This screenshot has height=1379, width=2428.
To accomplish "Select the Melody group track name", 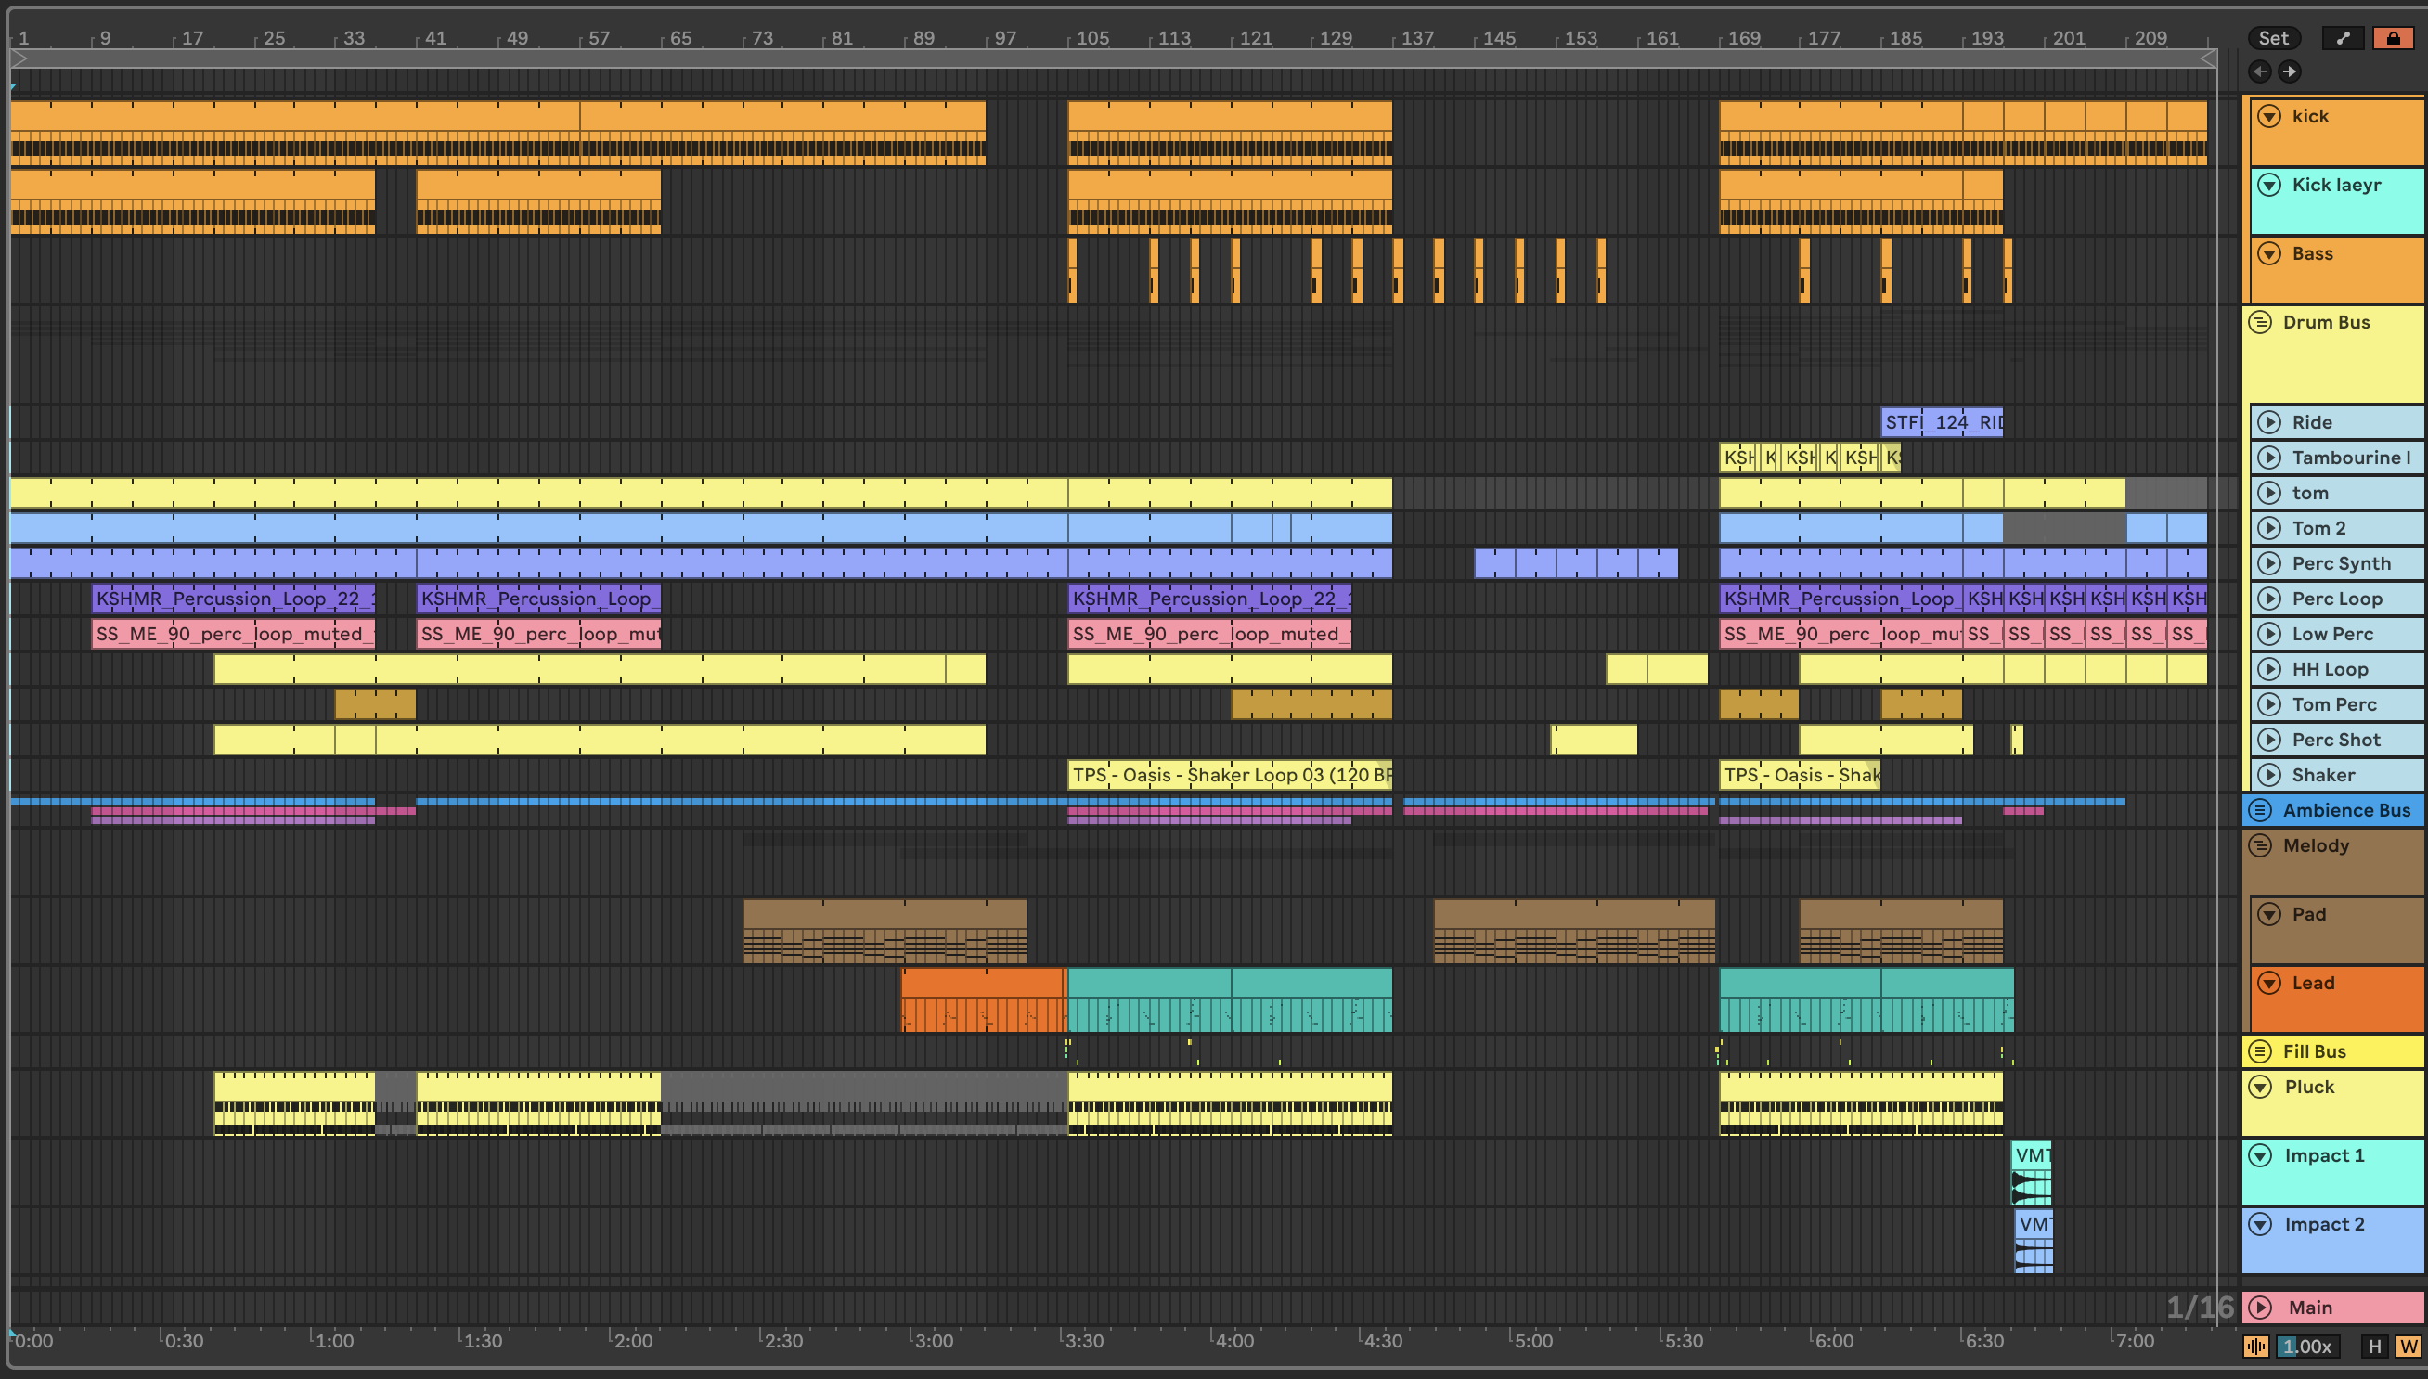I will click(2316, 845).
